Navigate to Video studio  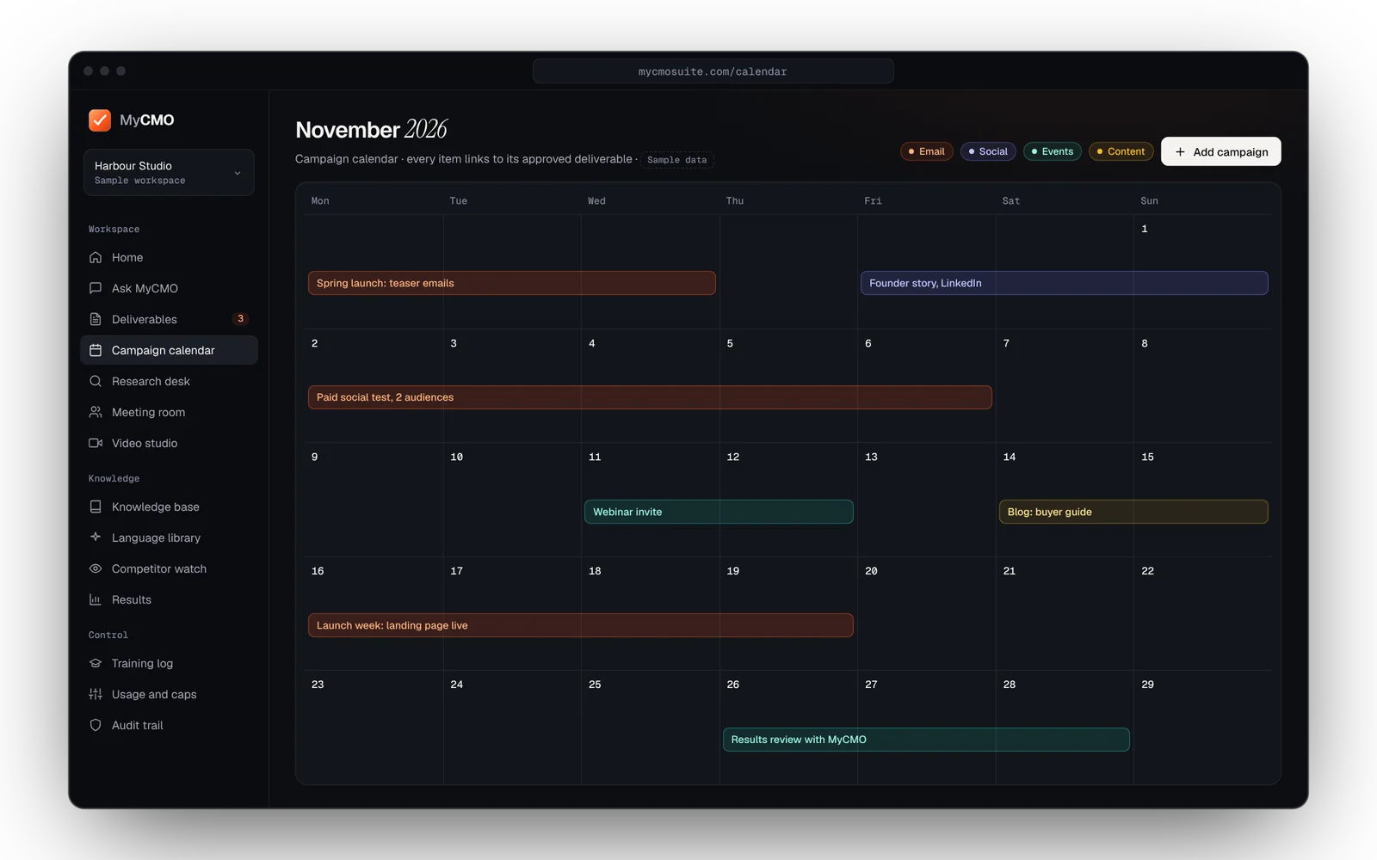(x=169, y=443)
